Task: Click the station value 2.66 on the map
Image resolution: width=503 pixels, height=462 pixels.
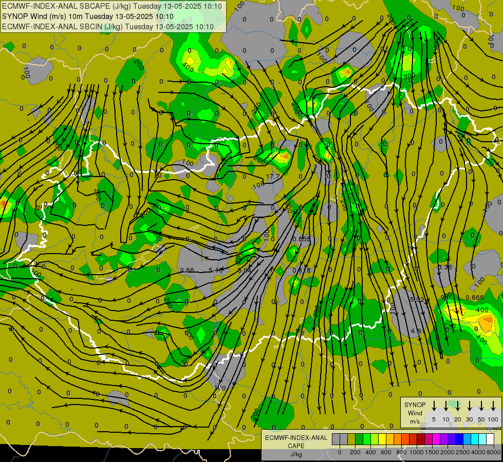Action: 187,271
